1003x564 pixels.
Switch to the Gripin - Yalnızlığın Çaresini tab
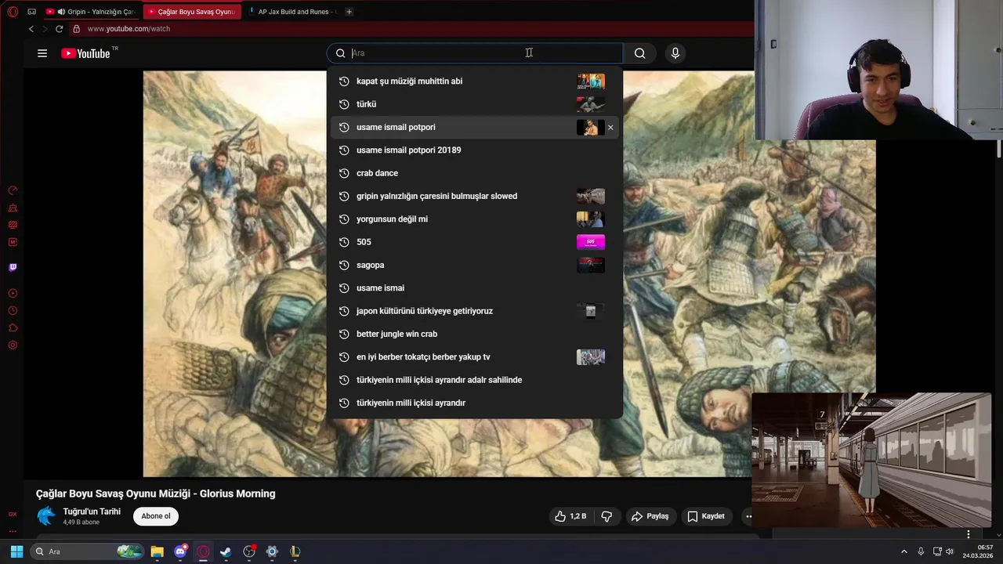coord(92,12)
